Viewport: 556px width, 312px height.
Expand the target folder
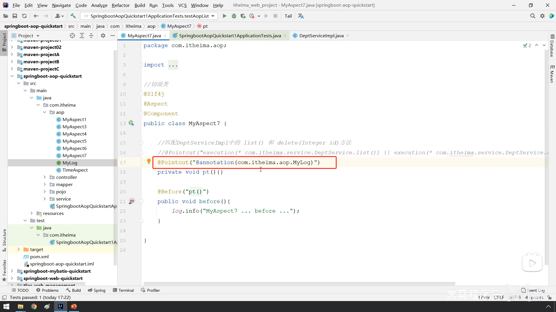(x=19, y=249)
